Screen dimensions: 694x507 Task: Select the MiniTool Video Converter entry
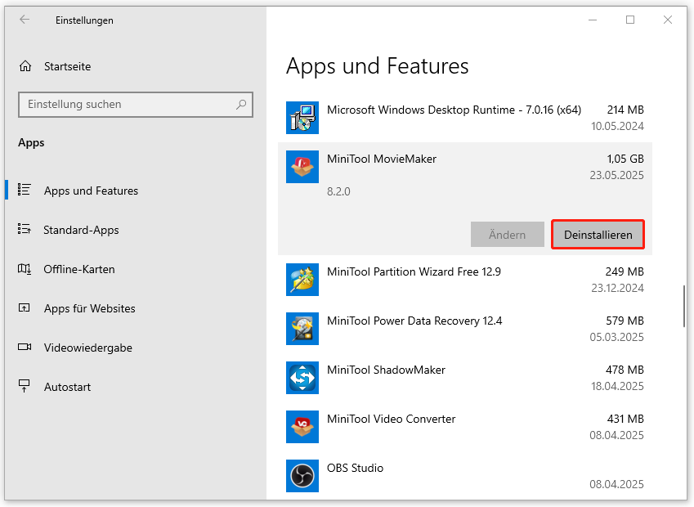pos(465,428)
